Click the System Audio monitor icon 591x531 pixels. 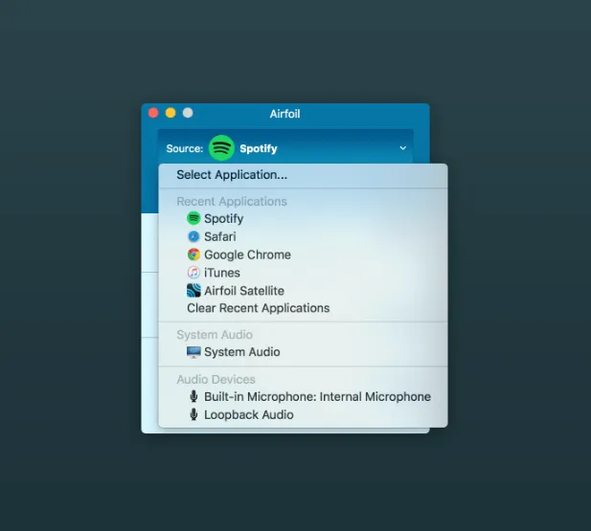(x=193, y=352)
